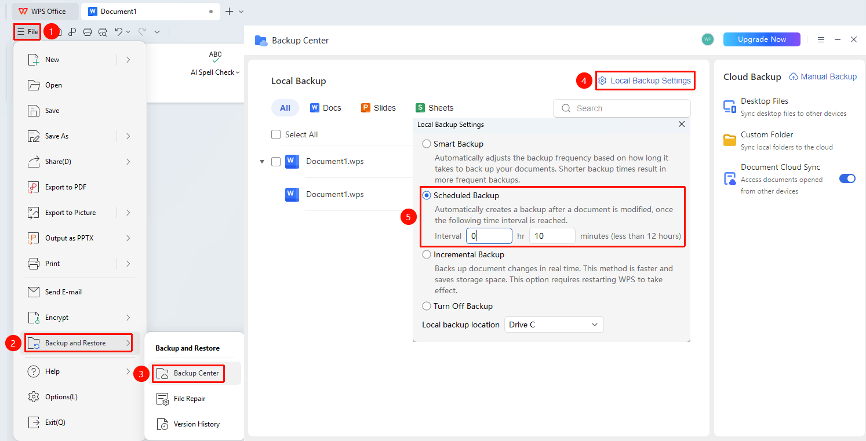
Task: Open the tab list dropdown arrow
Action: (x=241, y=11)
